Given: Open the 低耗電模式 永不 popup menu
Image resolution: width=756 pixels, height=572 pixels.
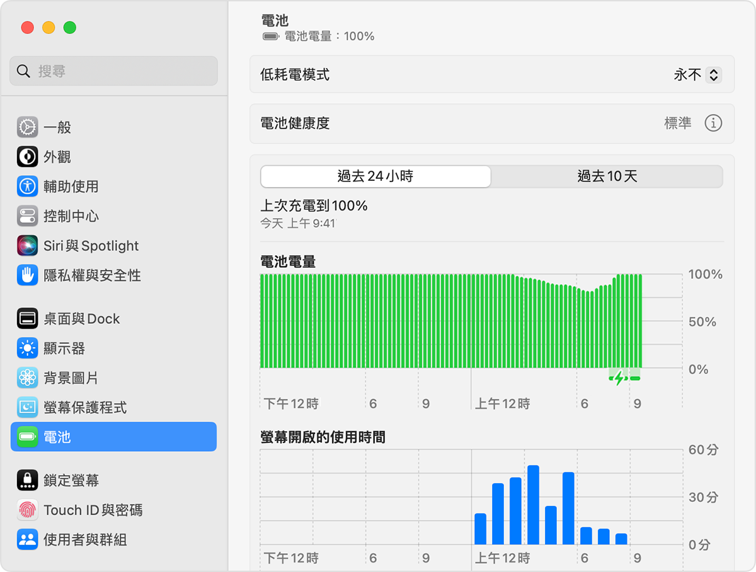Looking at the screenshot, I should click(x=697, y=75).
